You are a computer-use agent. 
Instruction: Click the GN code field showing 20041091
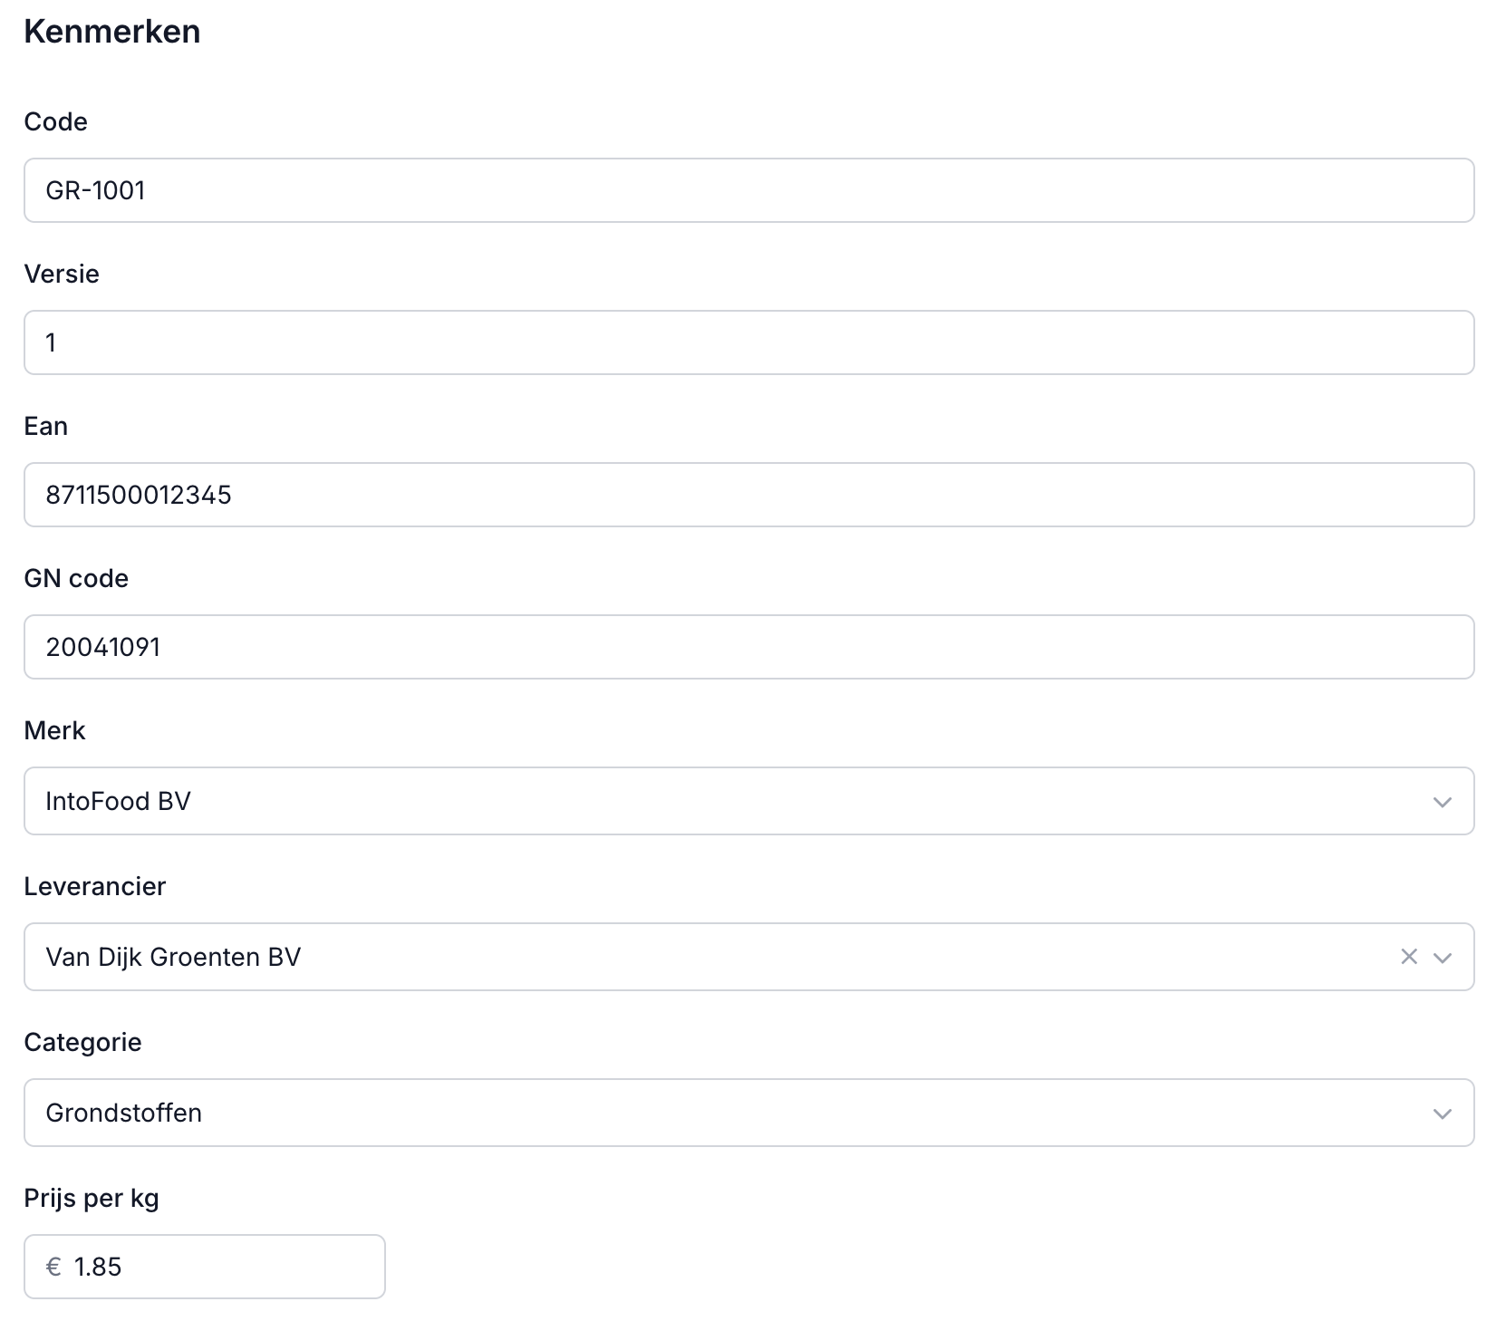click(748, 647)
